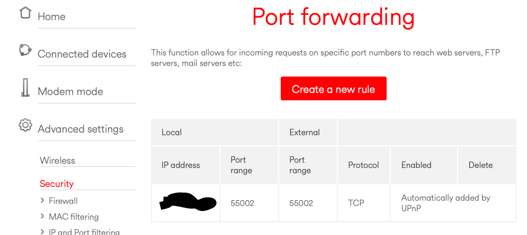This screenshot has height=235, width=527.
Task: Expand the MAC filtering chevron
Action: [x=42, y=216]
